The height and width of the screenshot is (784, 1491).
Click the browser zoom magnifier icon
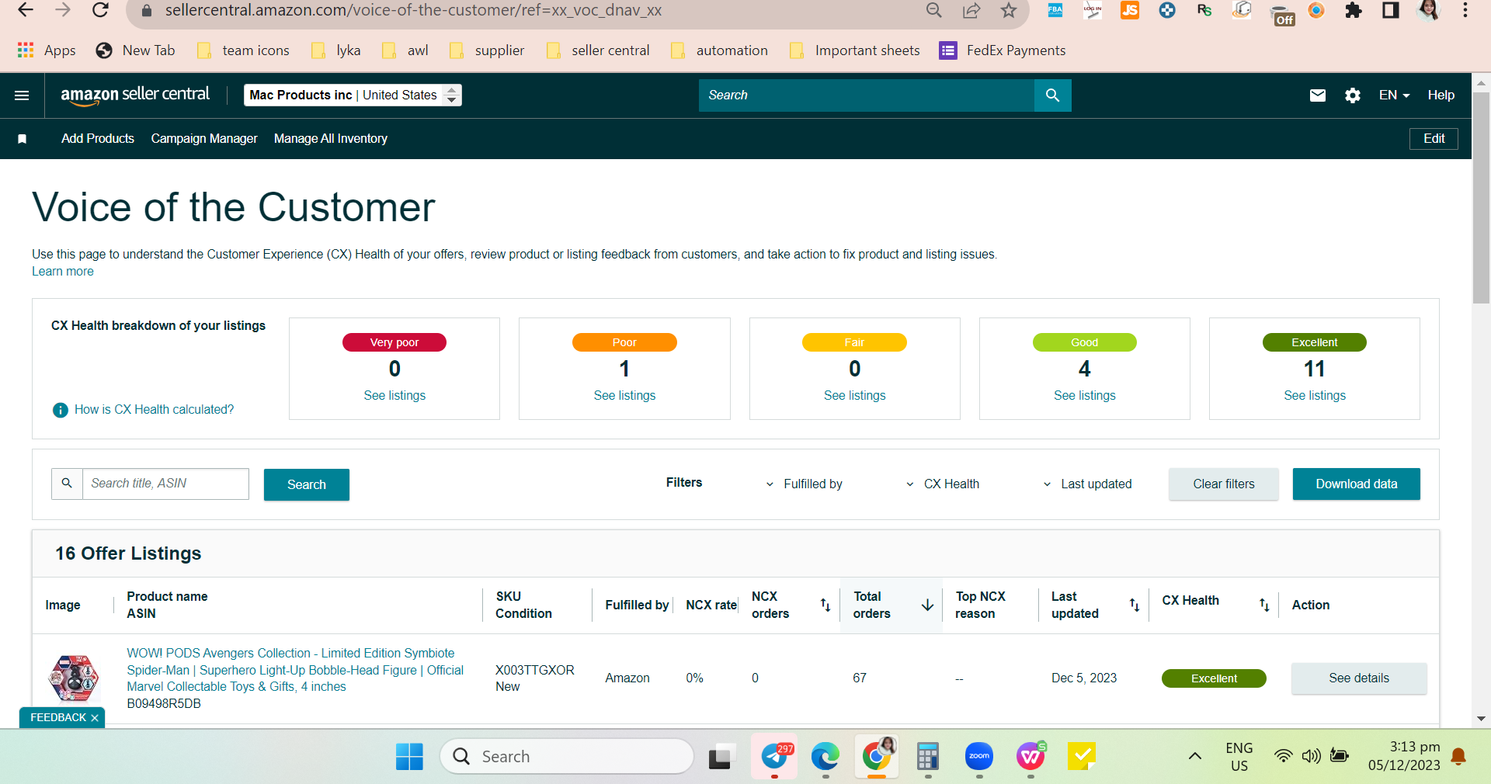coord(934,10)
